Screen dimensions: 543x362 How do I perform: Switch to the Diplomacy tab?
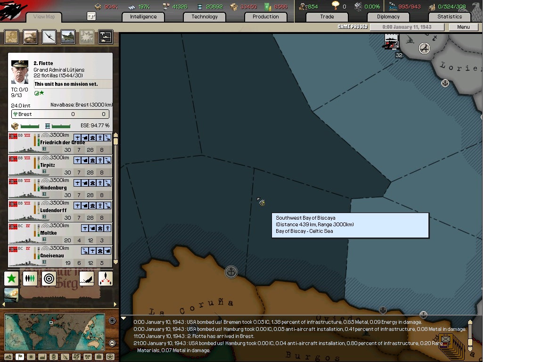[x=388, y=16]
